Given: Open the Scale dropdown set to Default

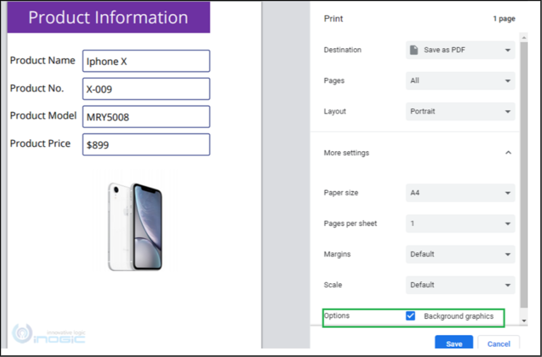Looking at the screenshot, I should pos(460,285).
